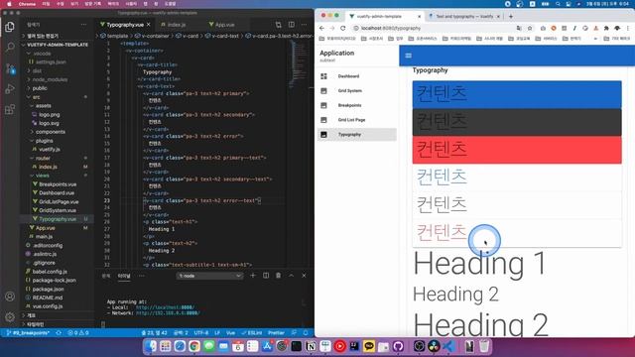Open Notion from the dock

pos(311,346)
